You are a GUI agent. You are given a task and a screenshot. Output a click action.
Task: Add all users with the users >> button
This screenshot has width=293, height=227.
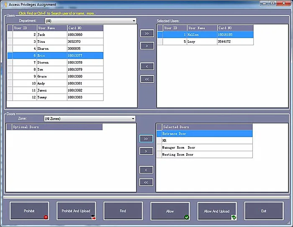coord(147,33)
